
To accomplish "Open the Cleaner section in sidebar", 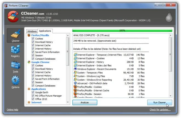I will tap(15, 35).
